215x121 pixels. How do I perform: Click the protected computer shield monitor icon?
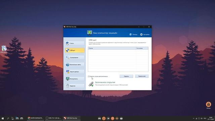pyautogui.click(x=90, y=33)
